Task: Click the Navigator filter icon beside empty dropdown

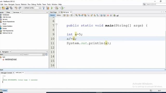Action: 46,55
